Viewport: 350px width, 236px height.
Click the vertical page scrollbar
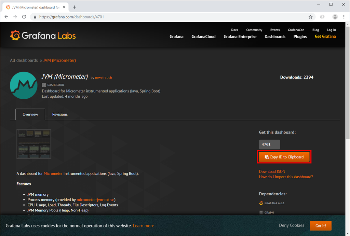348,83
